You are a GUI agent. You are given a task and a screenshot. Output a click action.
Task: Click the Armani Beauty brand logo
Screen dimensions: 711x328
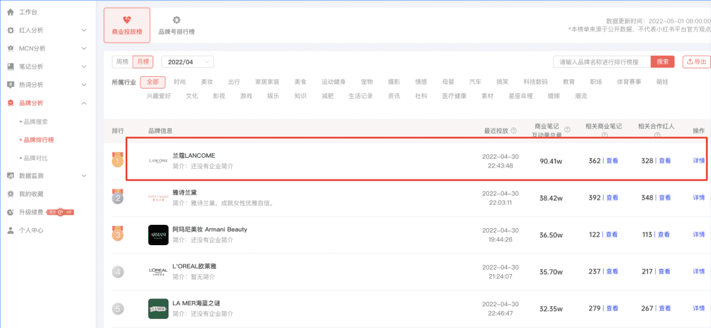[x=158, y=235]
